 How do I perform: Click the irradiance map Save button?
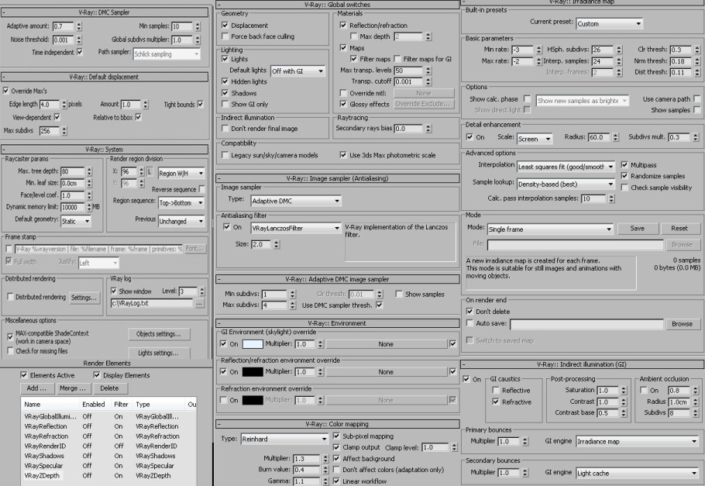tap(637, 229)
